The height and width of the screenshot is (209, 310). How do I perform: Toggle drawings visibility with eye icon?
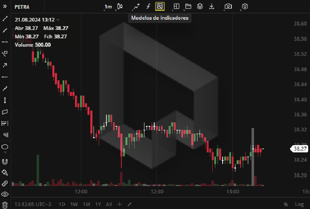(5, 194)
